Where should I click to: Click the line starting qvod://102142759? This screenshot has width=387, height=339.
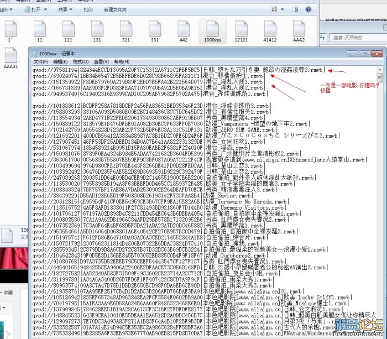click(x=155, y=129)
